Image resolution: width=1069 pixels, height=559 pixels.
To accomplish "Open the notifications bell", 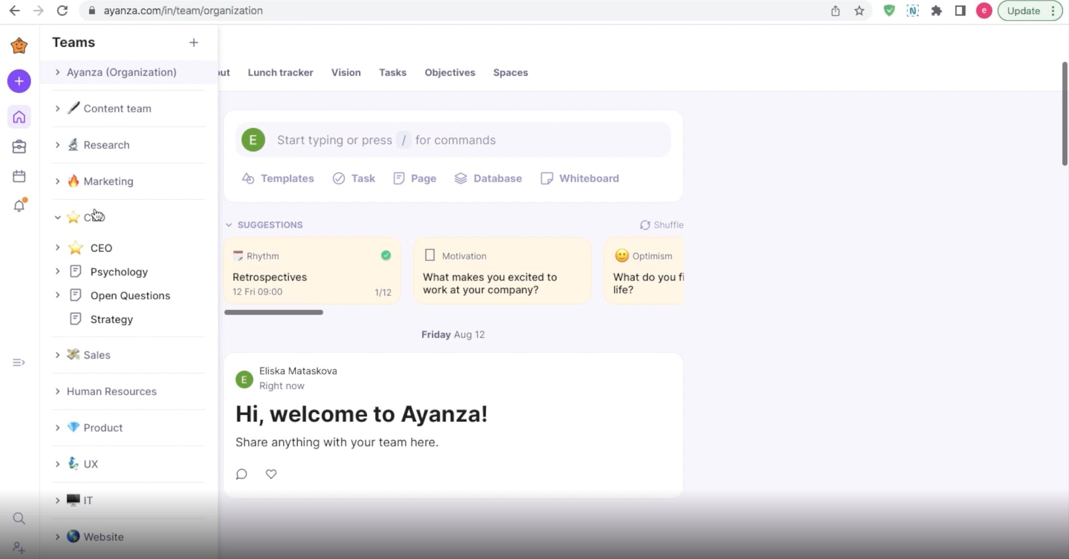I will [19, 206].
